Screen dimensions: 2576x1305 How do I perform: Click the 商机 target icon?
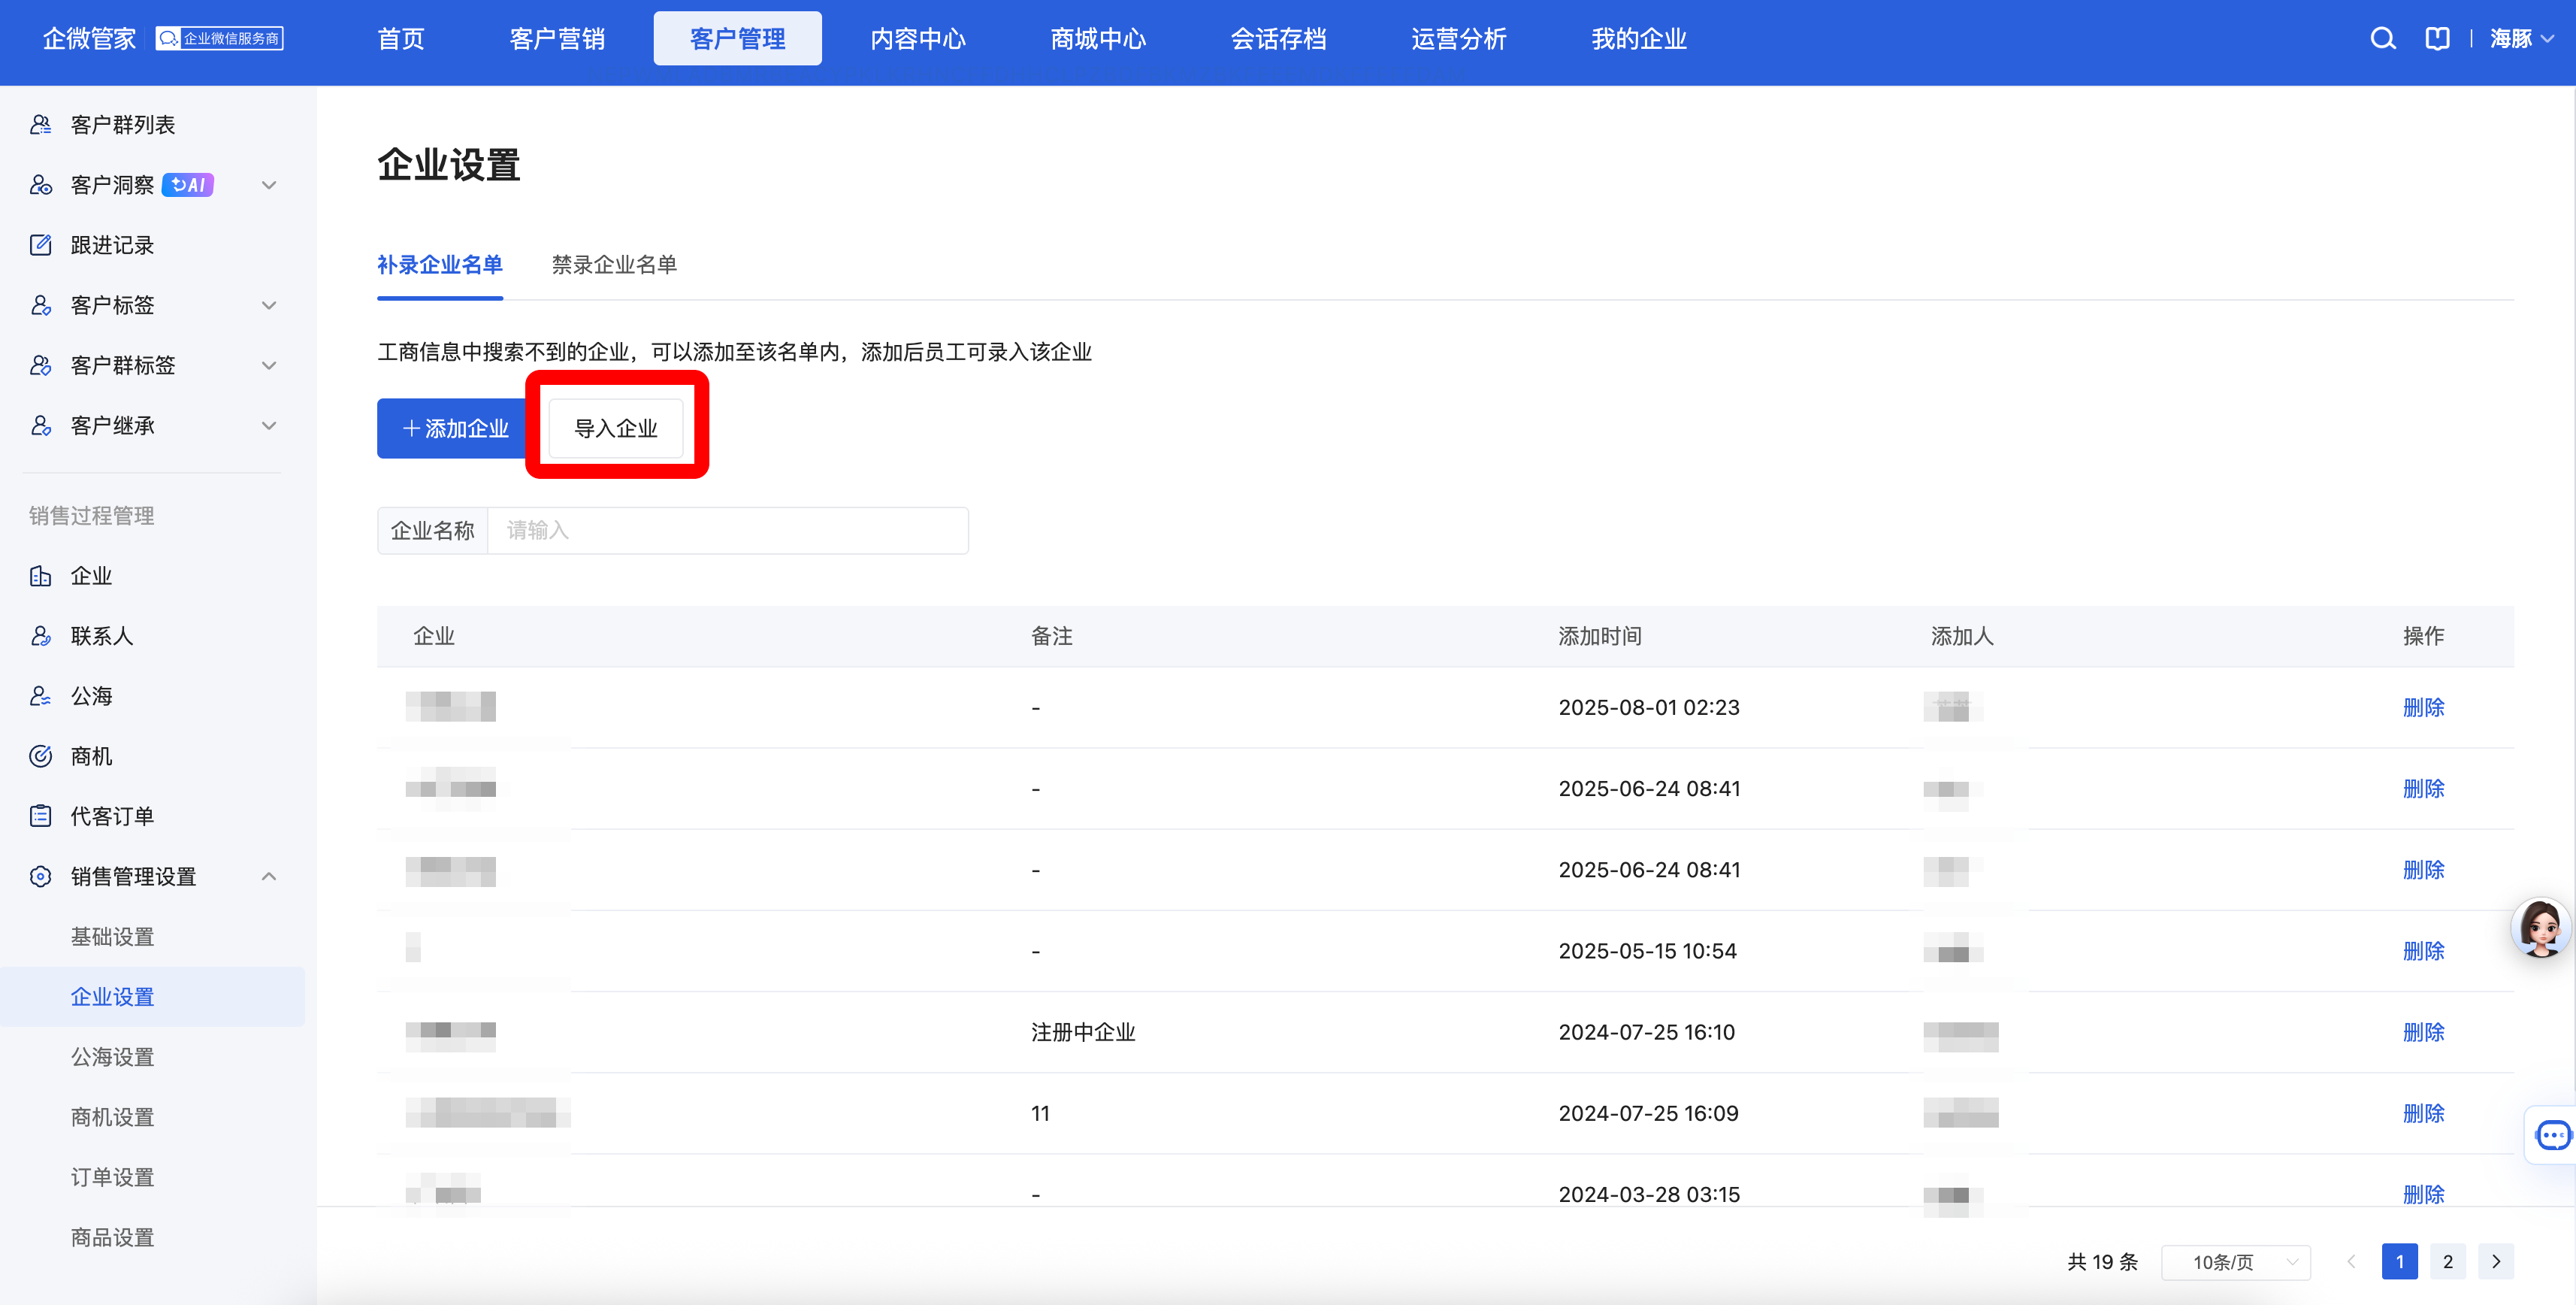(x=40, y=756)
